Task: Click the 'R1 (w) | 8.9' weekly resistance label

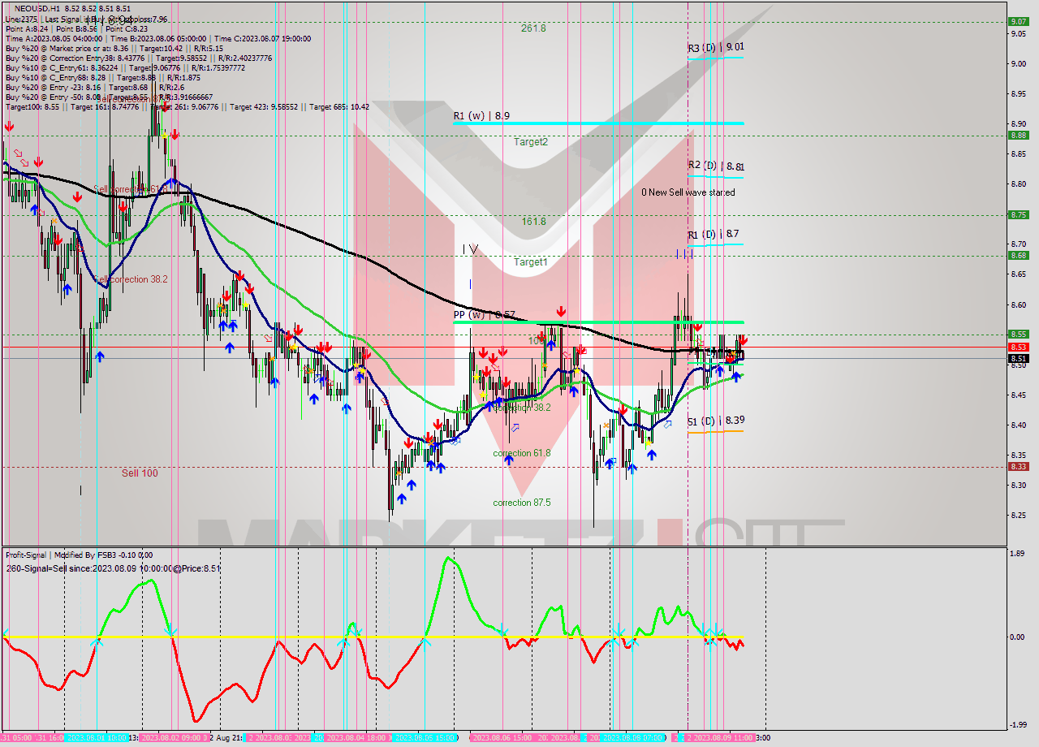Action: (x=481, y=116)
